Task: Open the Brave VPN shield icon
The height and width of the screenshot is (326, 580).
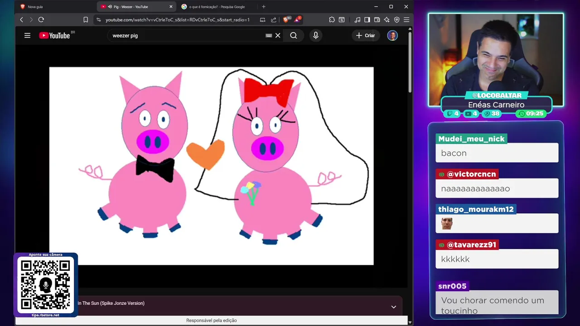Action: 396,19
